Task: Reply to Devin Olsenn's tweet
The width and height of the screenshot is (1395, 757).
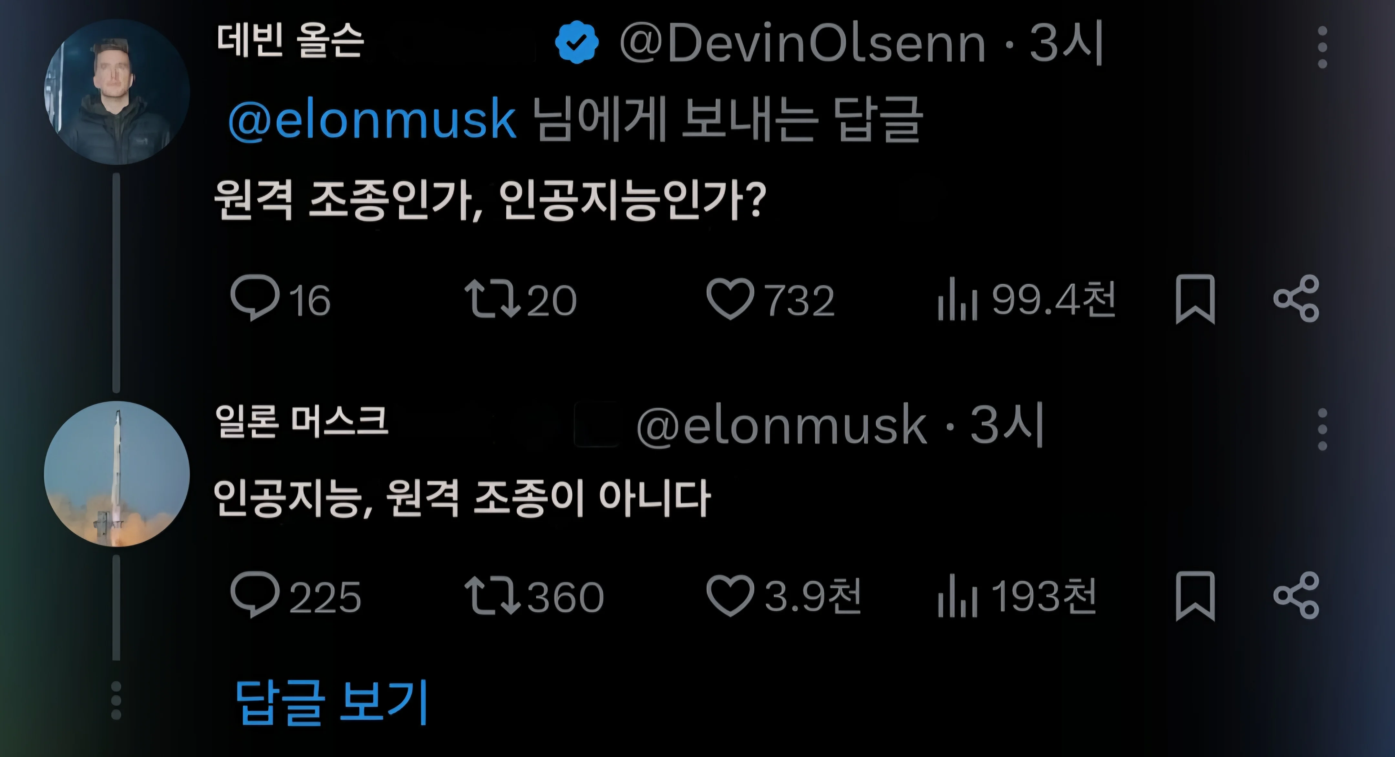Action: (254, 298)
